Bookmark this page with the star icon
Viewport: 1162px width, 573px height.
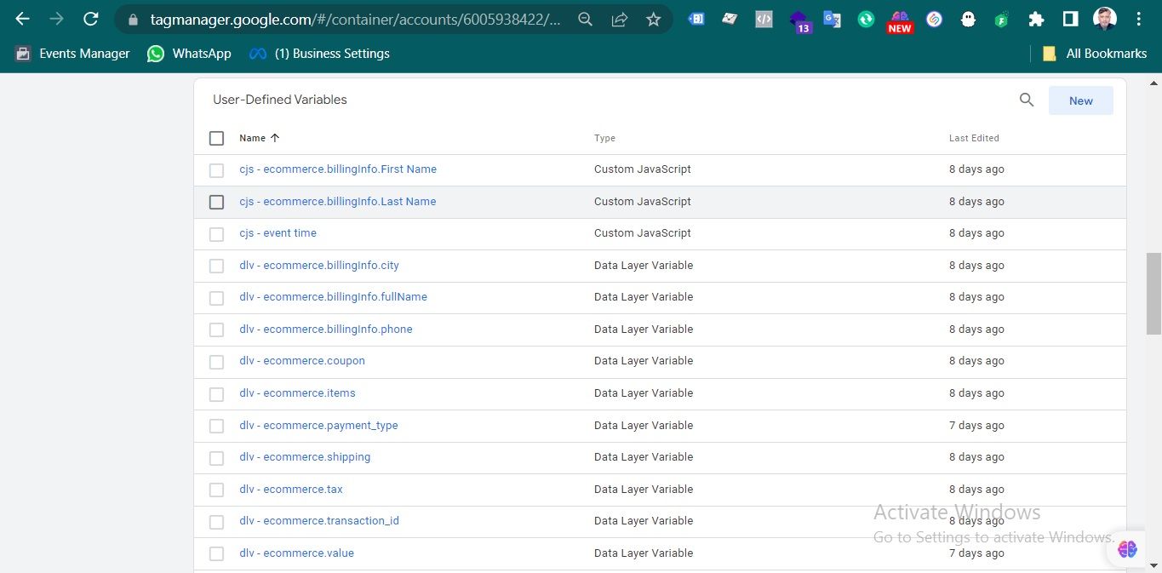click(654, 19)
